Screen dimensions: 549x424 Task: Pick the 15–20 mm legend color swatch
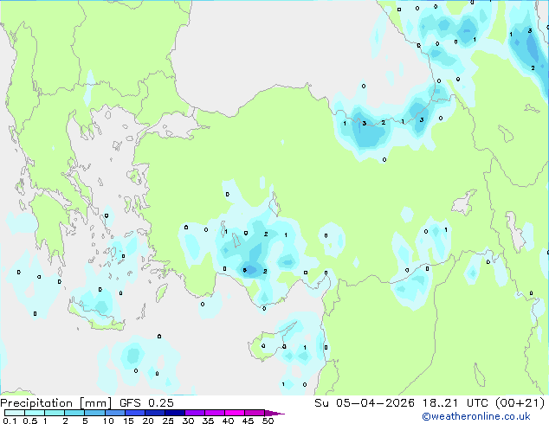pyautogui.click(x=134, y=413)
